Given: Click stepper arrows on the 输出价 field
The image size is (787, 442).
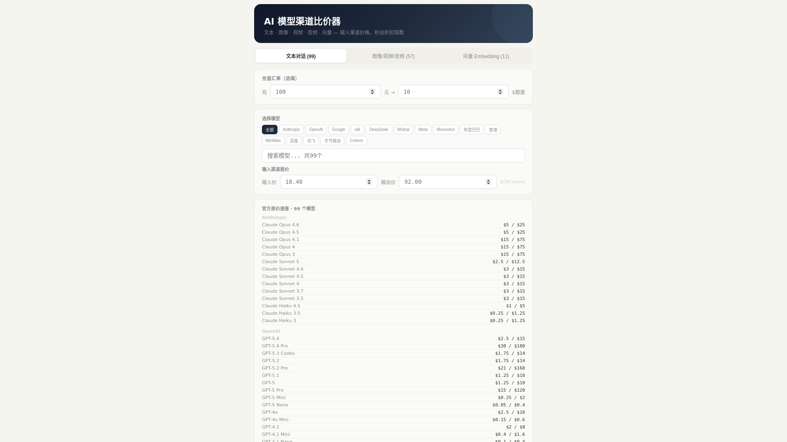Looking at the screenshot, I should [x=488, y=182].
